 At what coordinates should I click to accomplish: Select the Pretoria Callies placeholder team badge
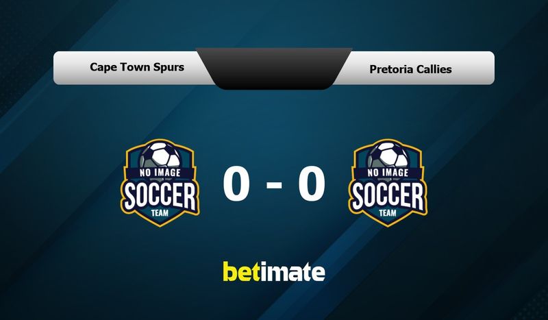click(388, 183)
